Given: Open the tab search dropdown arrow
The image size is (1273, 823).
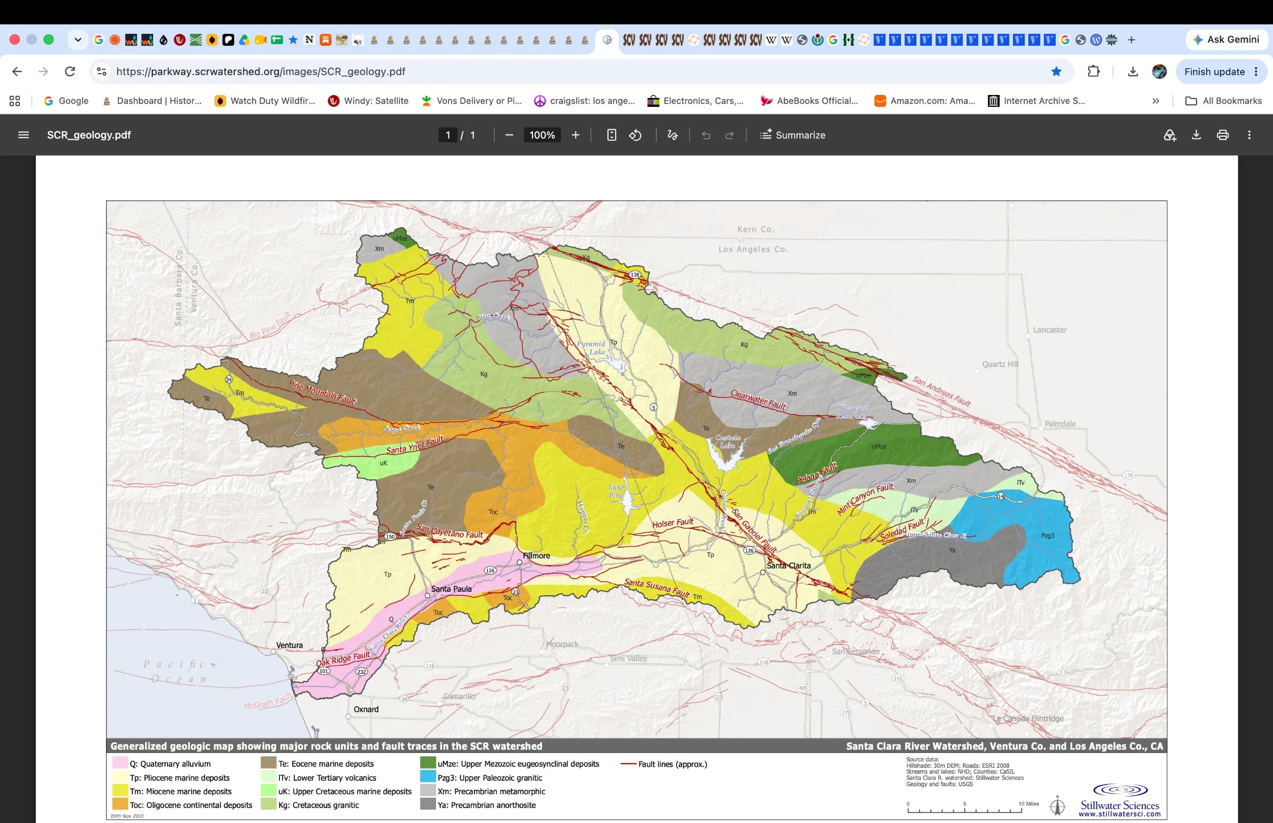Looking at the screenshot, I should (78, 40).
